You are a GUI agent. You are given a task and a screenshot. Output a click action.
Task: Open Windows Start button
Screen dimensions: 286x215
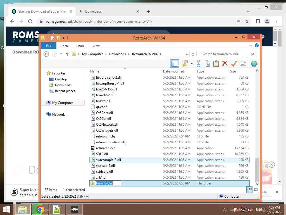[7, 209]
